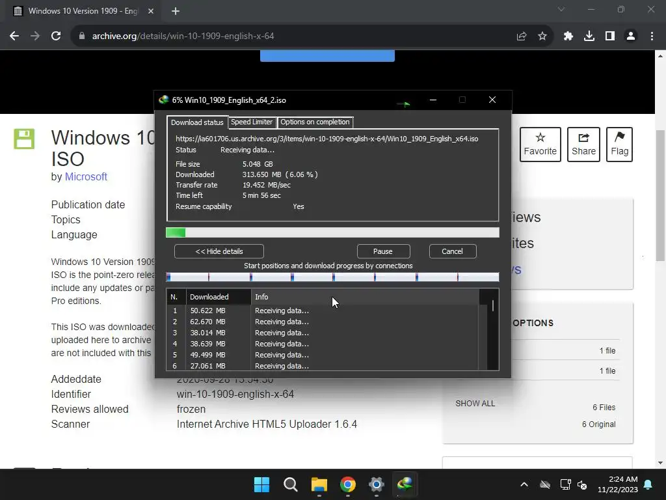Click the connections progress segment bar
The image size is (666, 500).
[x=332, y=277]
